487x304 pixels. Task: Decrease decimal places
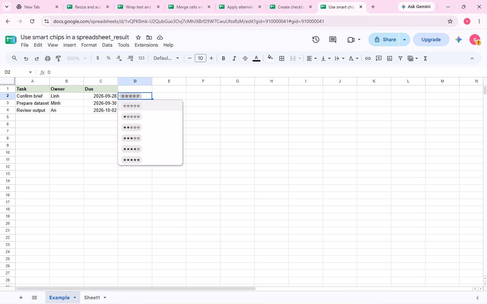119,58
